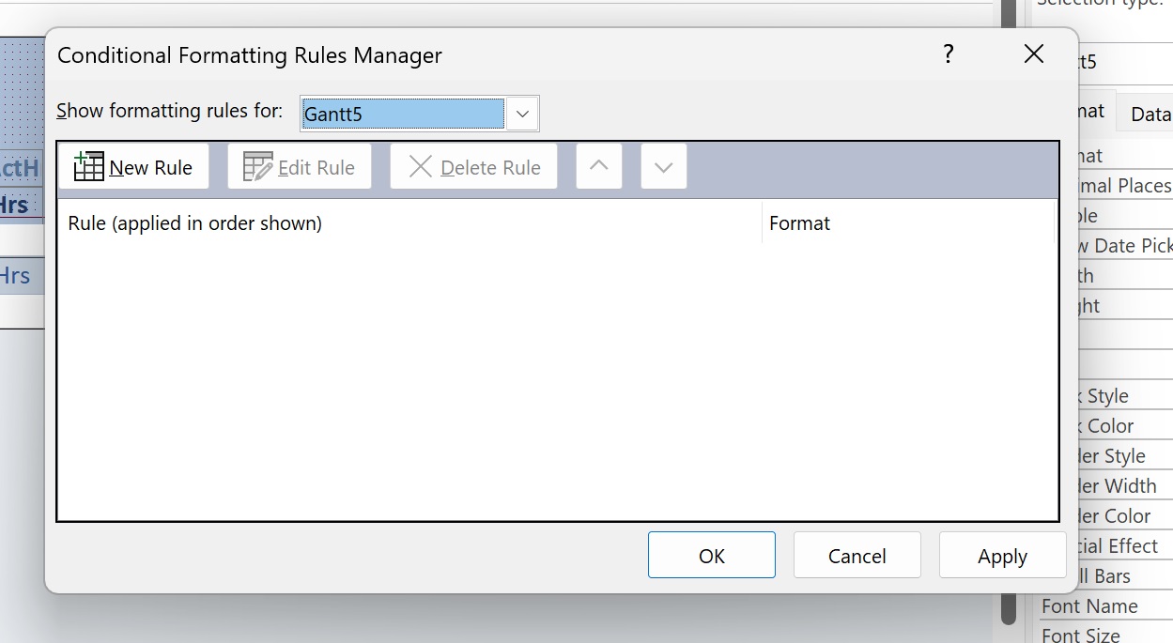
Task: Click the New Rule button
Action: coord(133,167)
